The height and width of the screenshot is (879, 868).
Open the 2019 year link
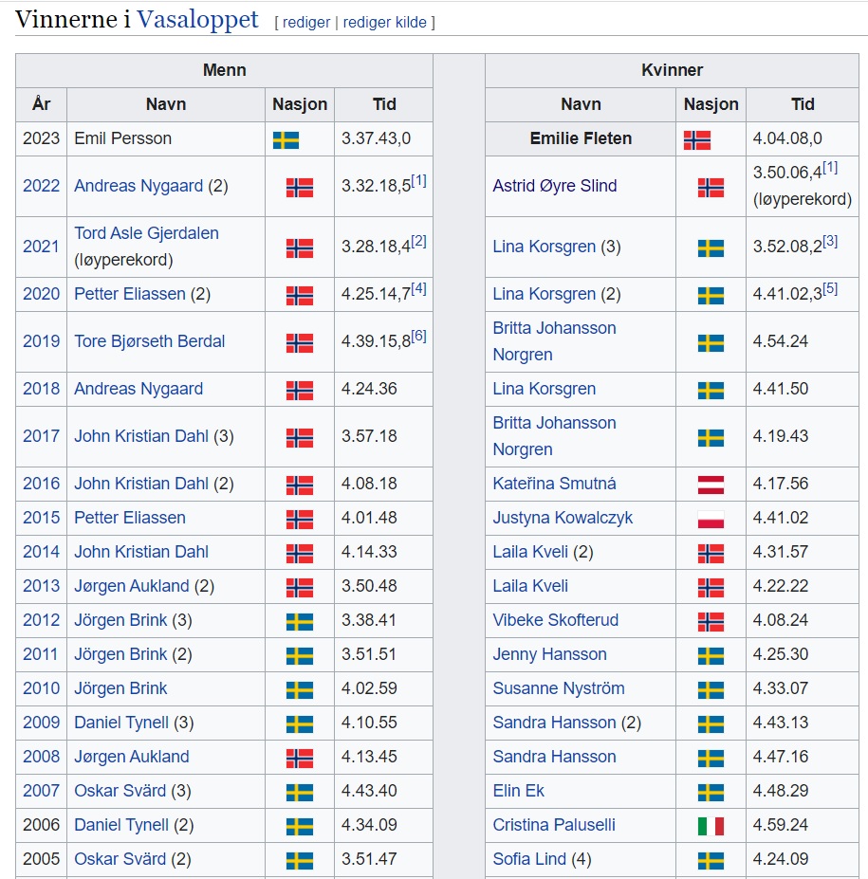point(41,340)
